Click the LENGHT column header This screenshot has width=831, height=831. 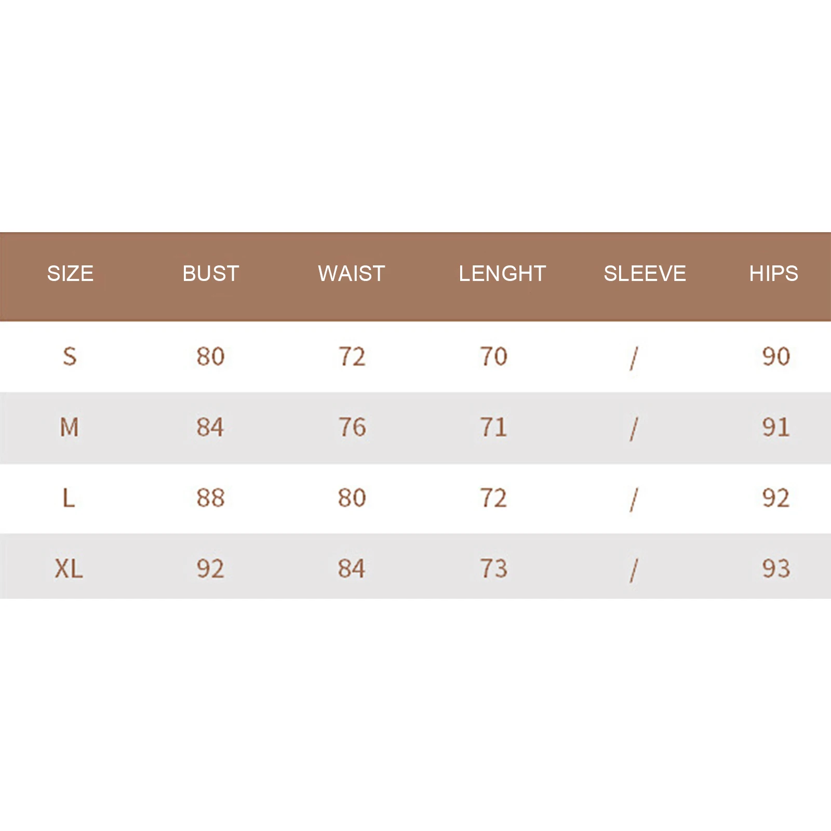click(x=502, y=274)
